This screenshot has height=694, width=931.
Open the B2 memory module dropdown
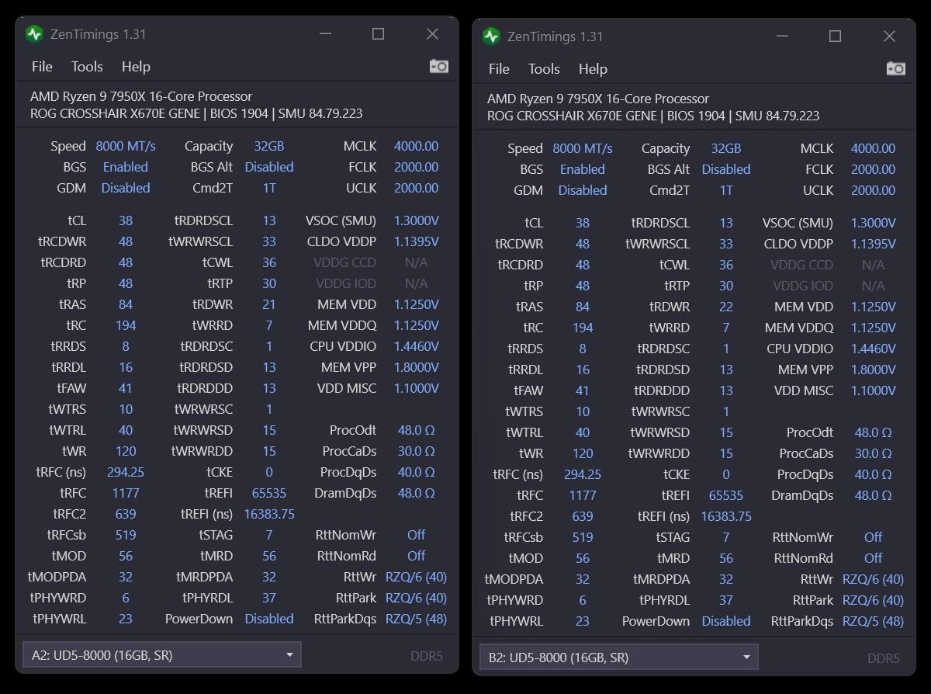point(618,658)
